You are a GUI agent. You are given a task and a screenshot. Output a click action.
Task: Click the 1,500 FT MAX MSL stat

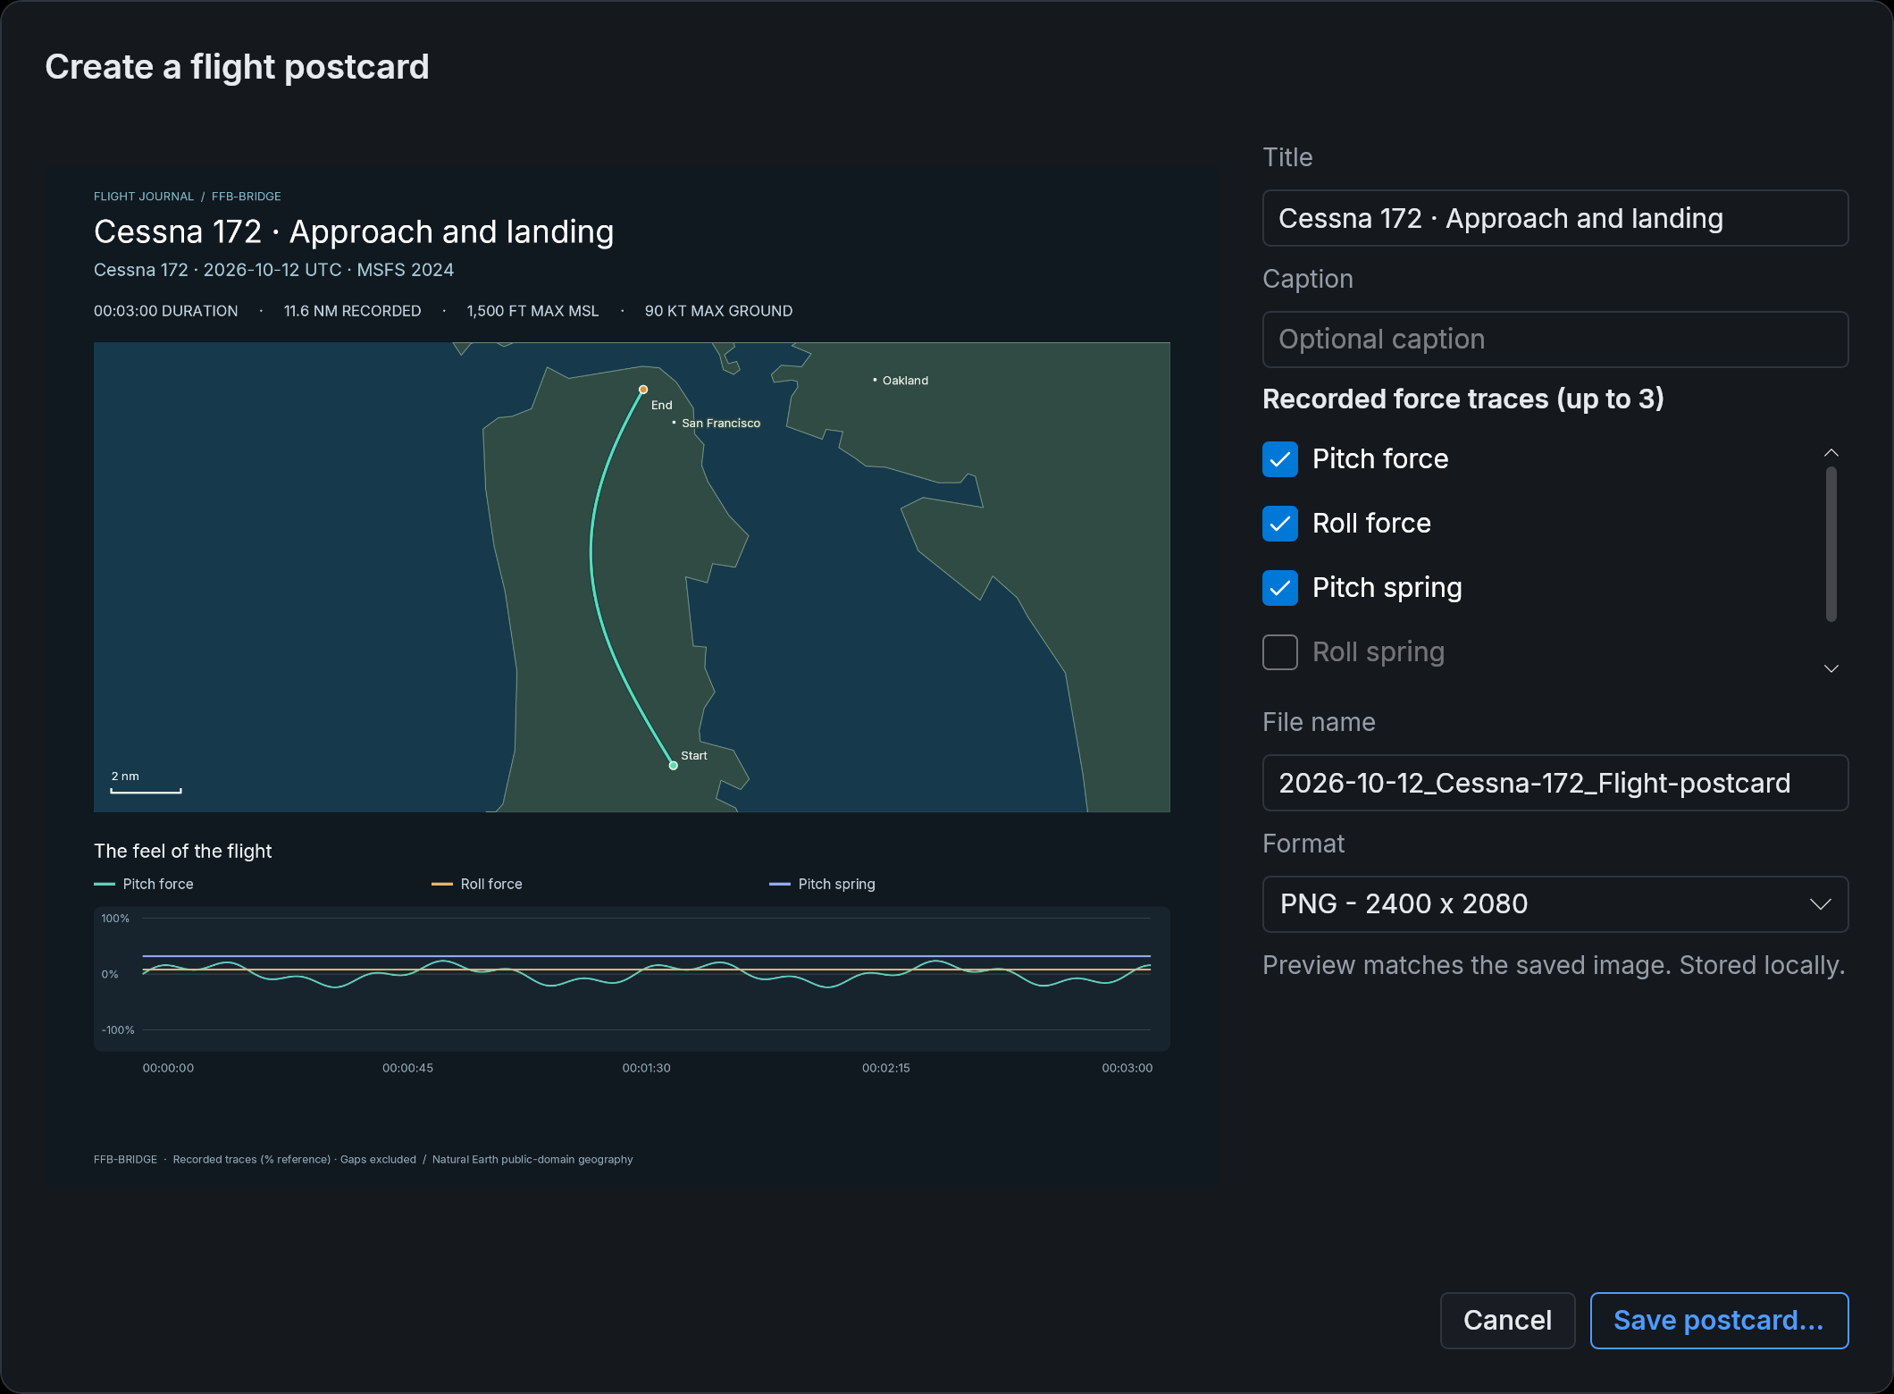[x=532, y=311]
